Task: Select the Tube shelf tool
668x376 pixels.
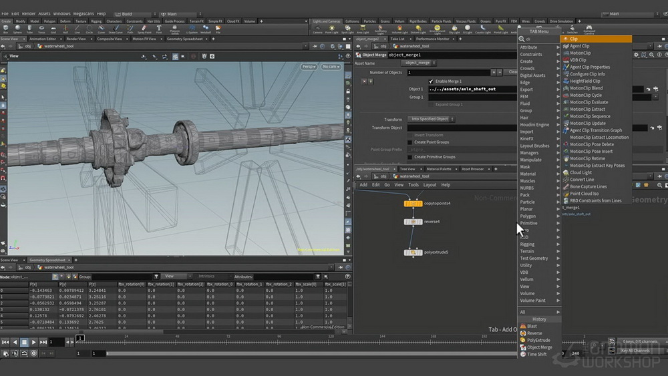Action: coord(29,29)
